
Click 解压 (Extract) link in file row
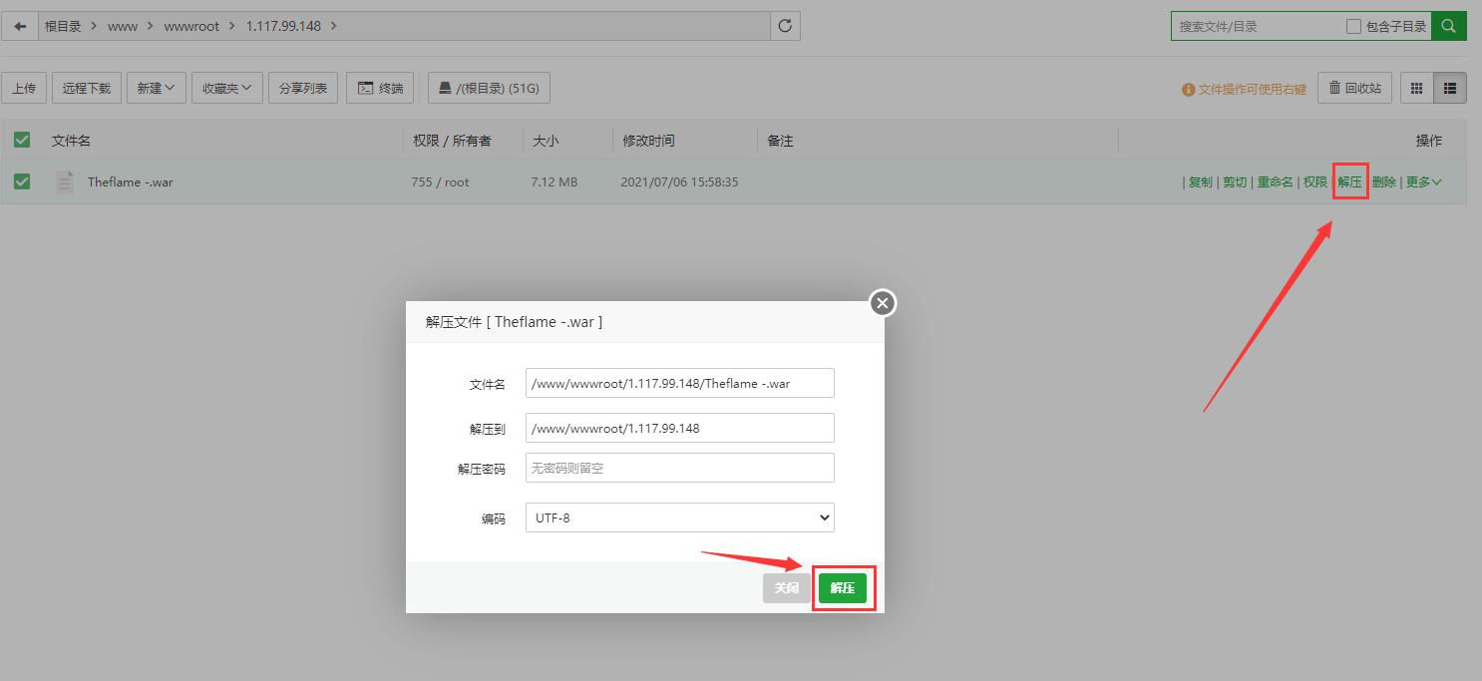pyautogui.click(x=1350, y=181)
